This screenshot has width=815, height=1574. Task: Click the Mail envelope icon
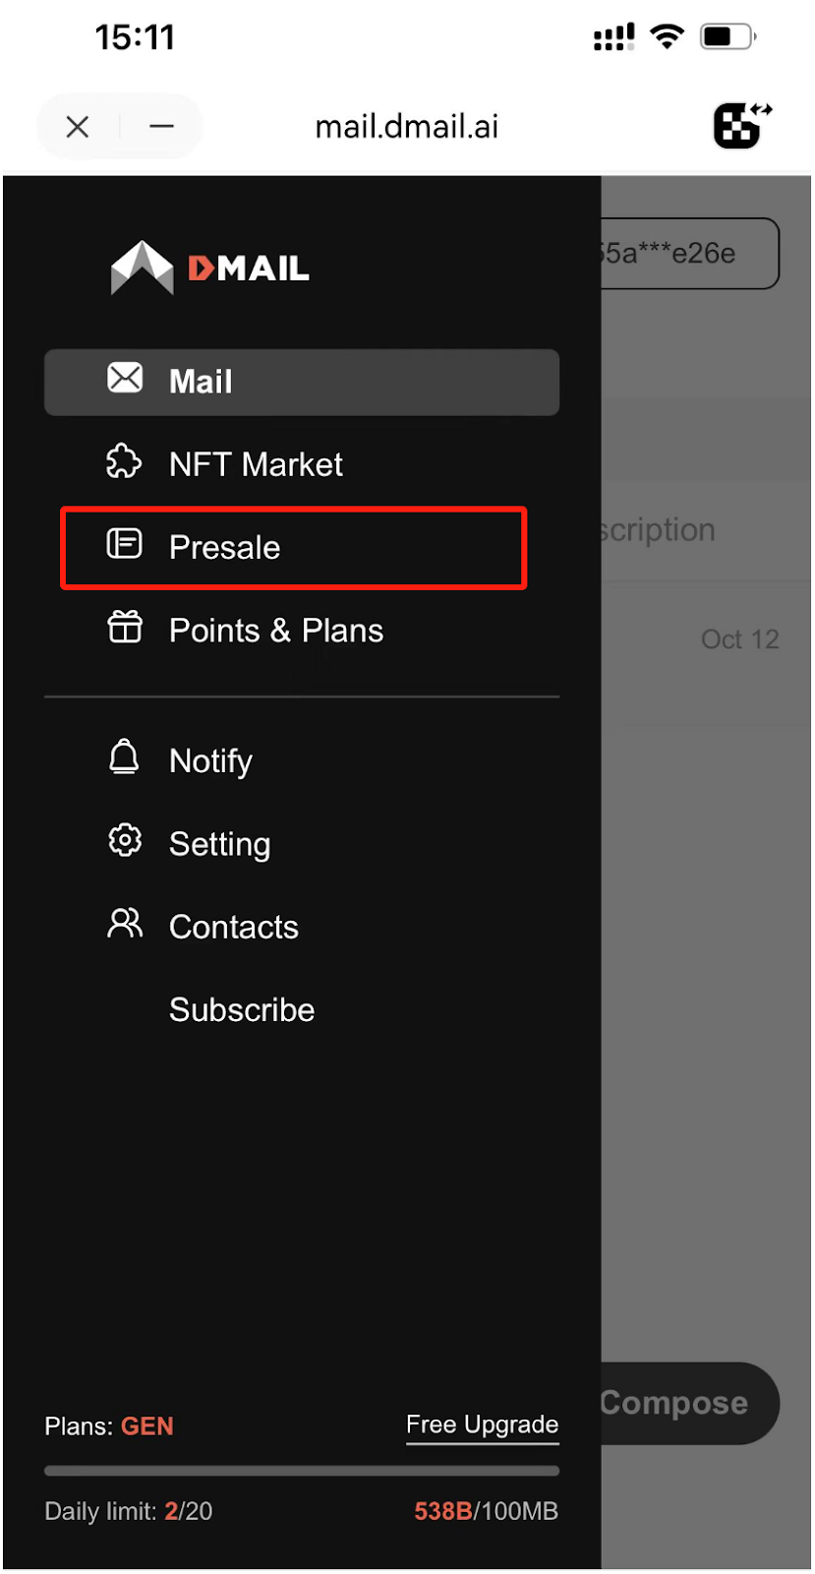tap(125, 378)
